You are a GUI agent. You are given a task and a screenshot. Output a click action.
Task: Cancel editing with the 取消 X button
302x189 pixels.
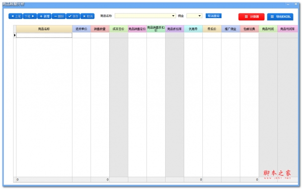coord(88,17)
